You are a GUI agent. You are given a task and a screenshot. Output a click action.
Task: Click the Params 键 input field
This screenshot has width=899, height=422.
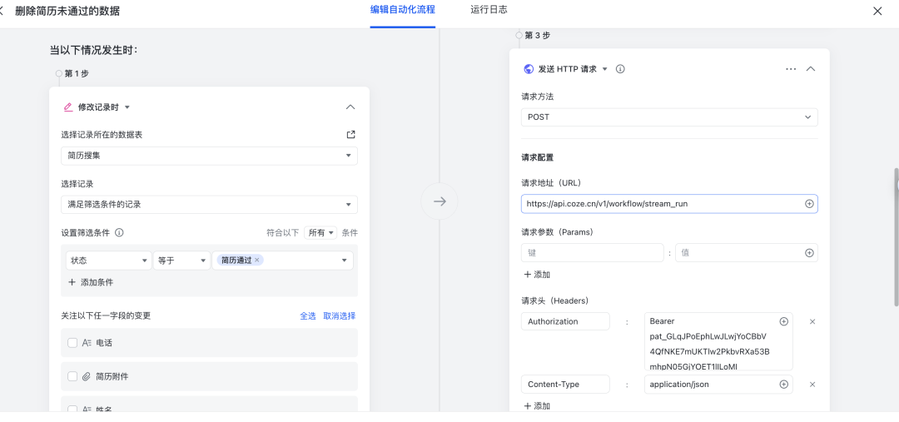pos(592,252)
